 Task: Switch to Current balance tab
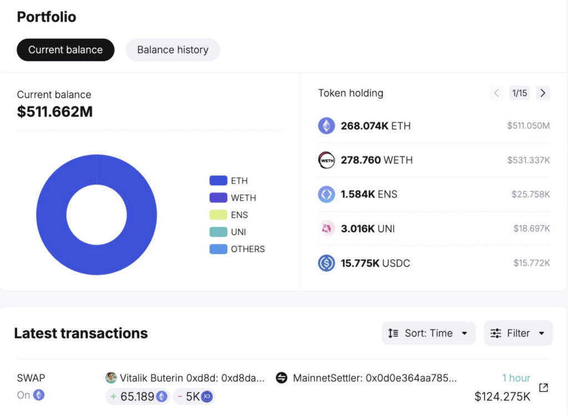click(65, 50)
